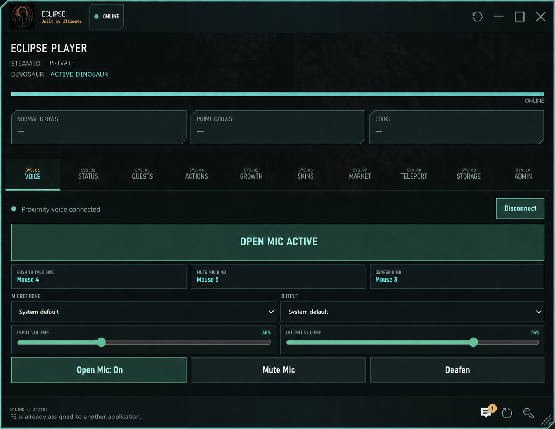Click the window resize grip icon

[x=546, y=420]
